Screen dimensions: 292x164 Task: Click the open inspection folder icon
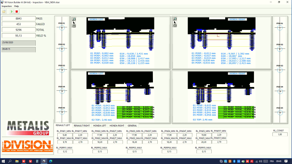[4, 12]
